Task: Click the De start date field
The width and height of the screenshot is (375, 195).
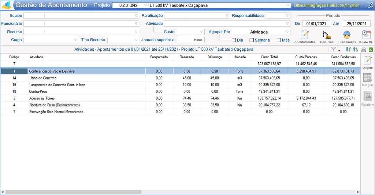Action: (x=316, y=24)
